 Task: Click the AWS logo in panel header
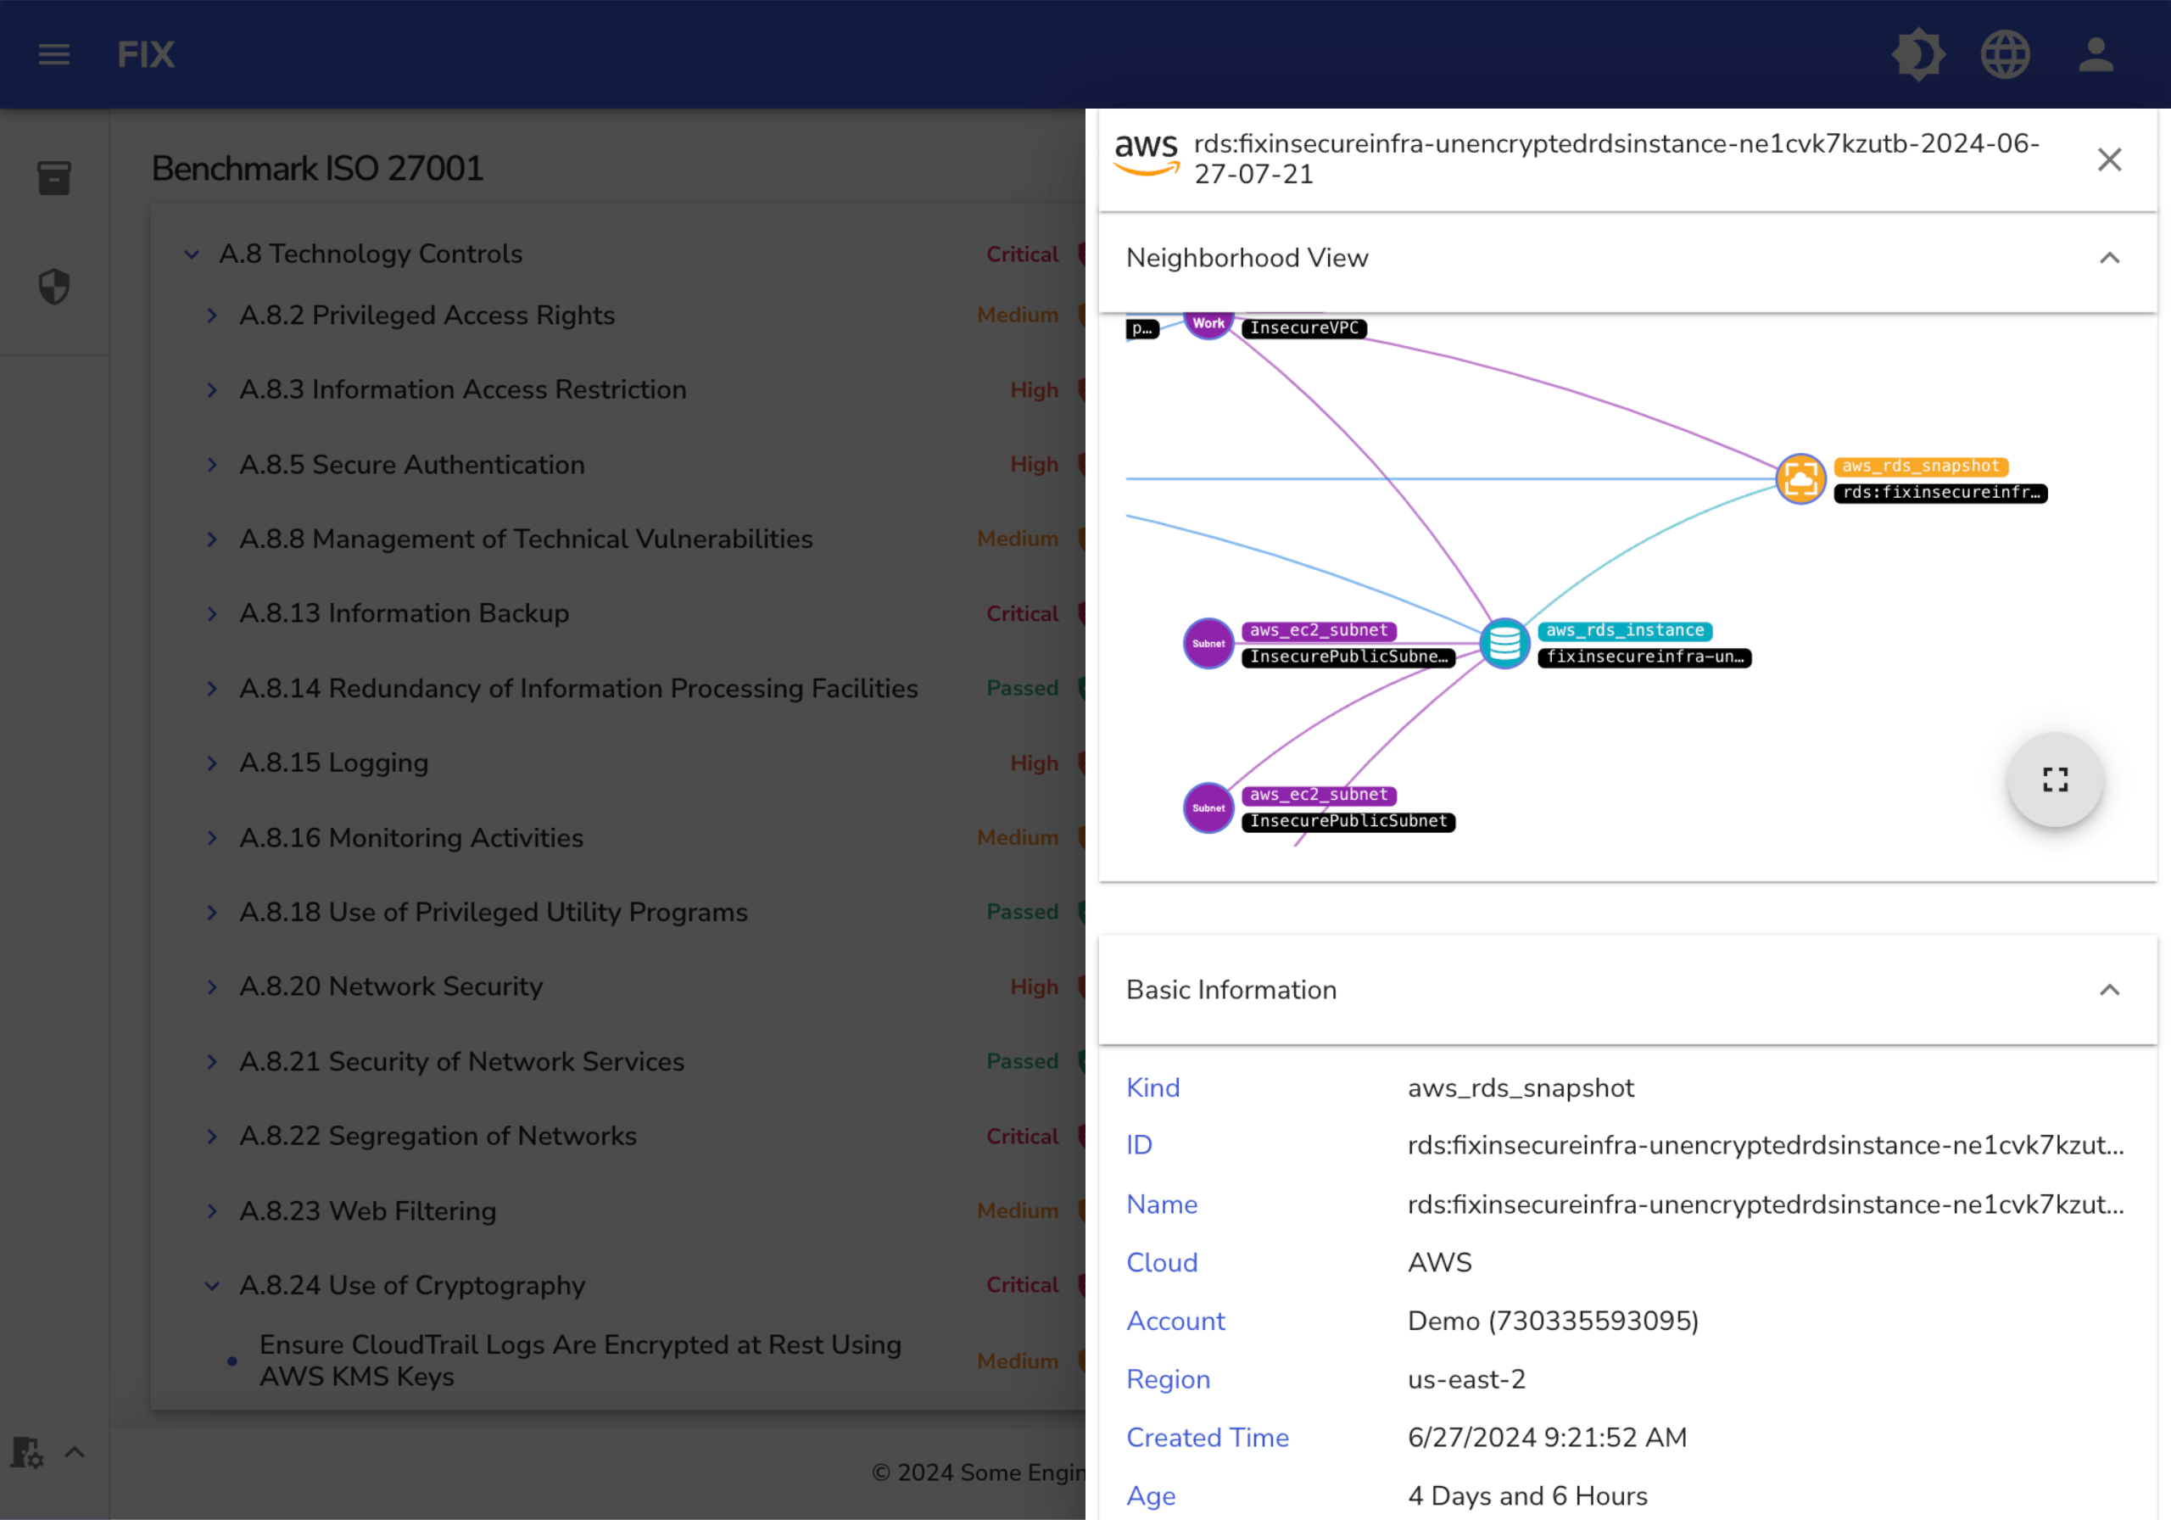click(1146, 154)
